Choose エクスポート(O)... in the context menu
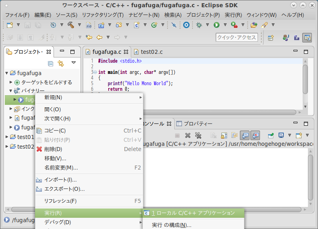The height and width of the screenshot is (229, 318). [x=89, y=189]
